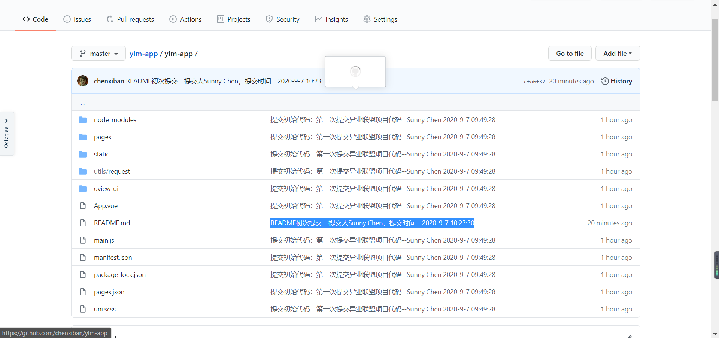Open the ylm-app repository breadcrumb link

[x=143, y=54]
